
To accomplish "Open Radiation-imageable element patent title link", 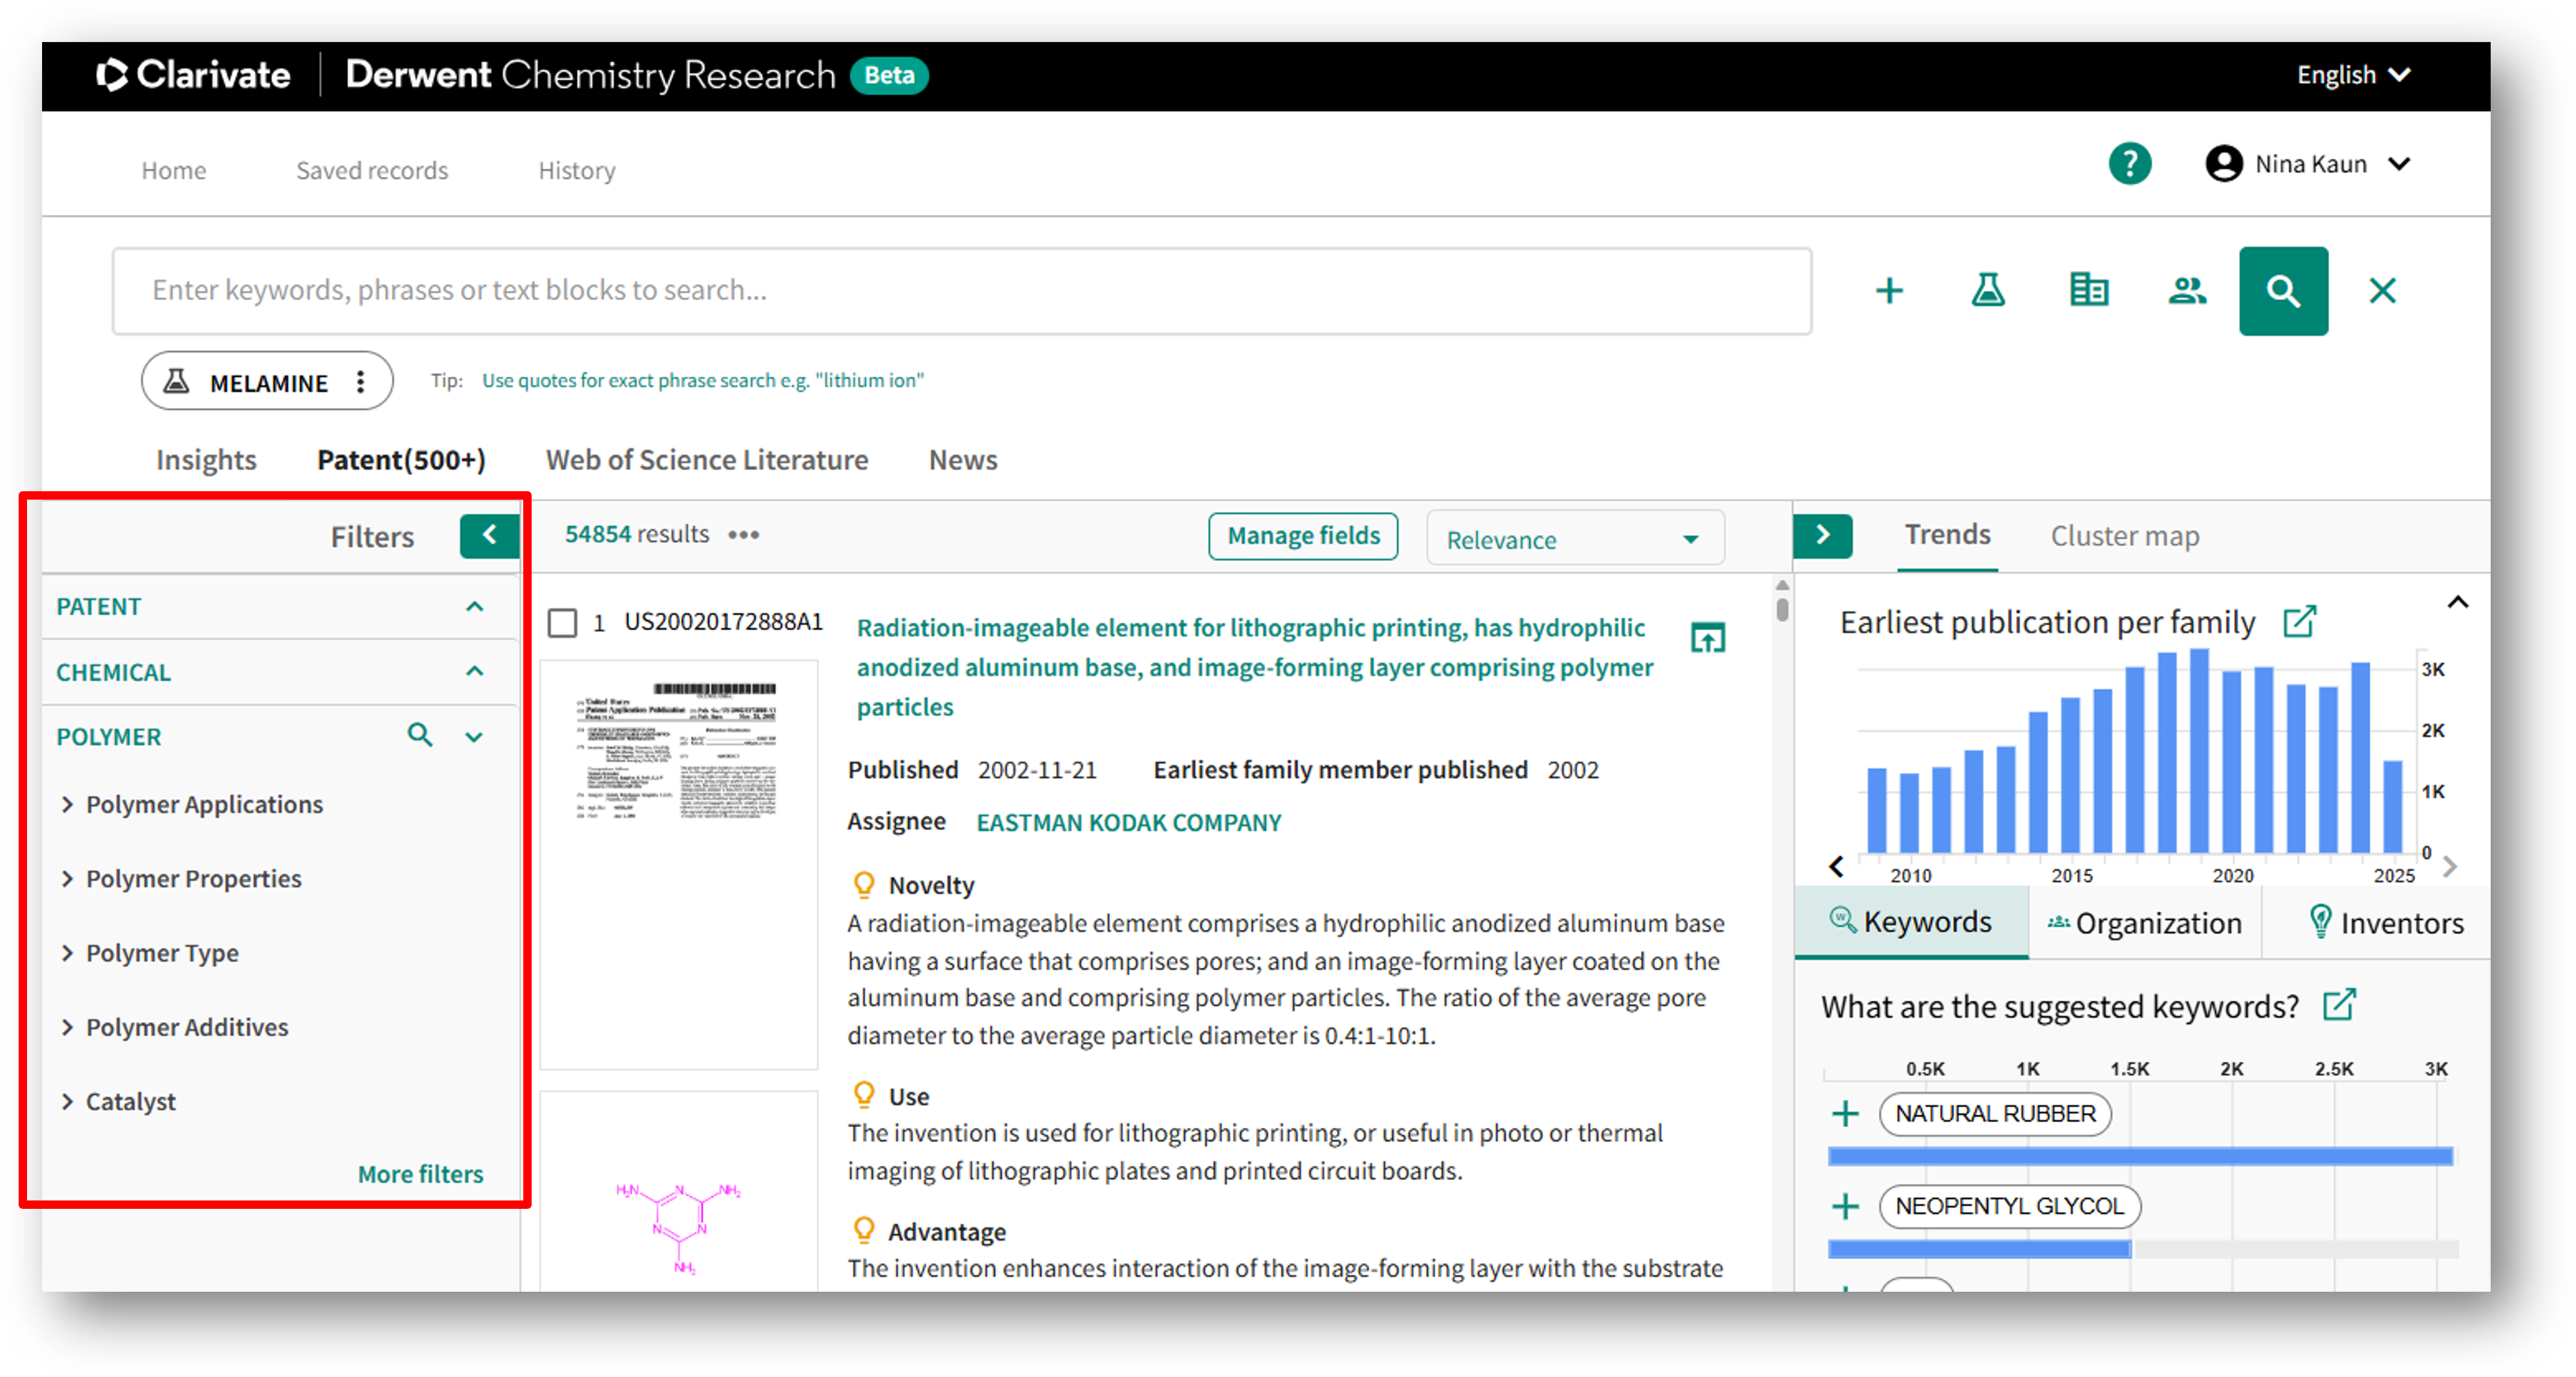I will [1254, 667].
